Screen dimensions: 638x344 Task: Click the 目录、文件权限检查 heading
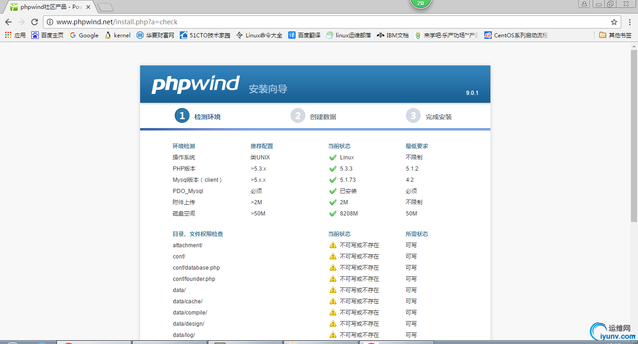[x=198, y=234]
